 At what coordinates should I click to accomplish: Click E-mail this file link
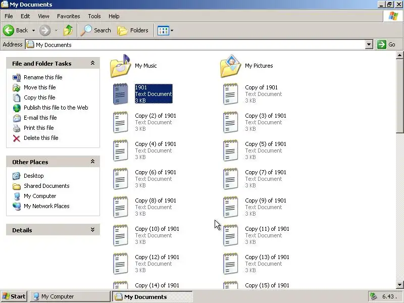click(40, 118)
